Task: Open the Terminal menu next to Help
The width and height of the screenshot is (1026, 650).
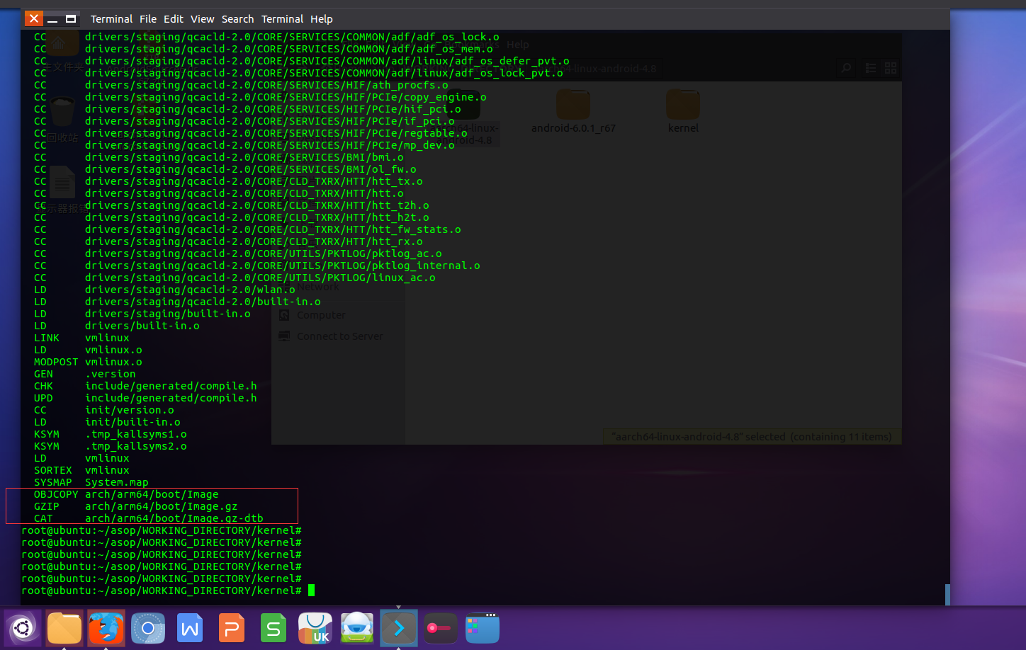Action: pyautogui.click(x=282, y=19)
